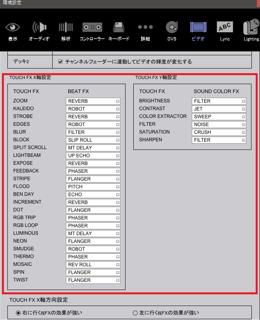Viewport: 260px width, 320px height.
Task: Open the FLOOD Beat FX dropdown
Action: tap(93, 186)
